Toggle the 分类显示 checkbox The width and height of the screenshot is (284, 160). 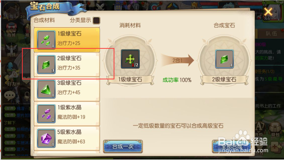click(96, 21)
